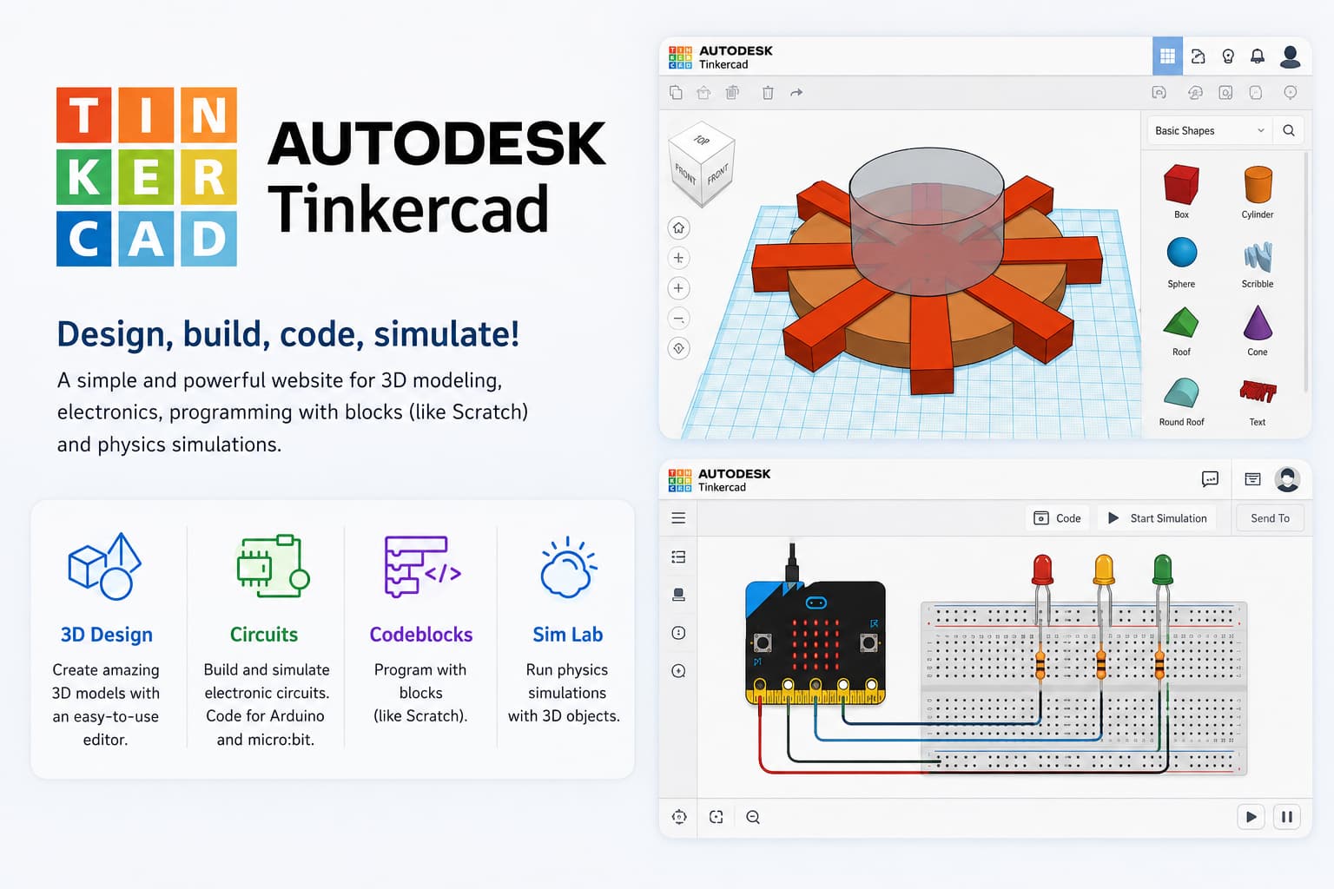Select the purple Cone shape
This screenshot has height=889, width=1334.
pos(1258,331)
